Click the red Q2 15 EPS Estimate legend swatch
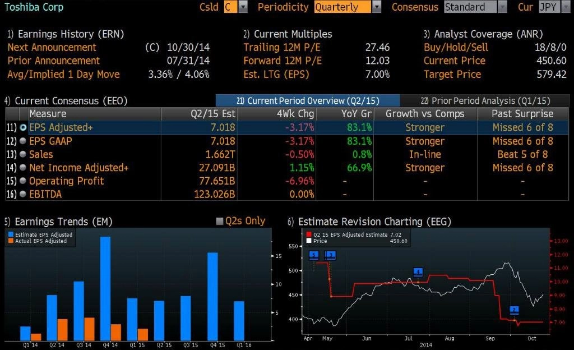This screenshot has width=574, height=350. pos(309,234)
